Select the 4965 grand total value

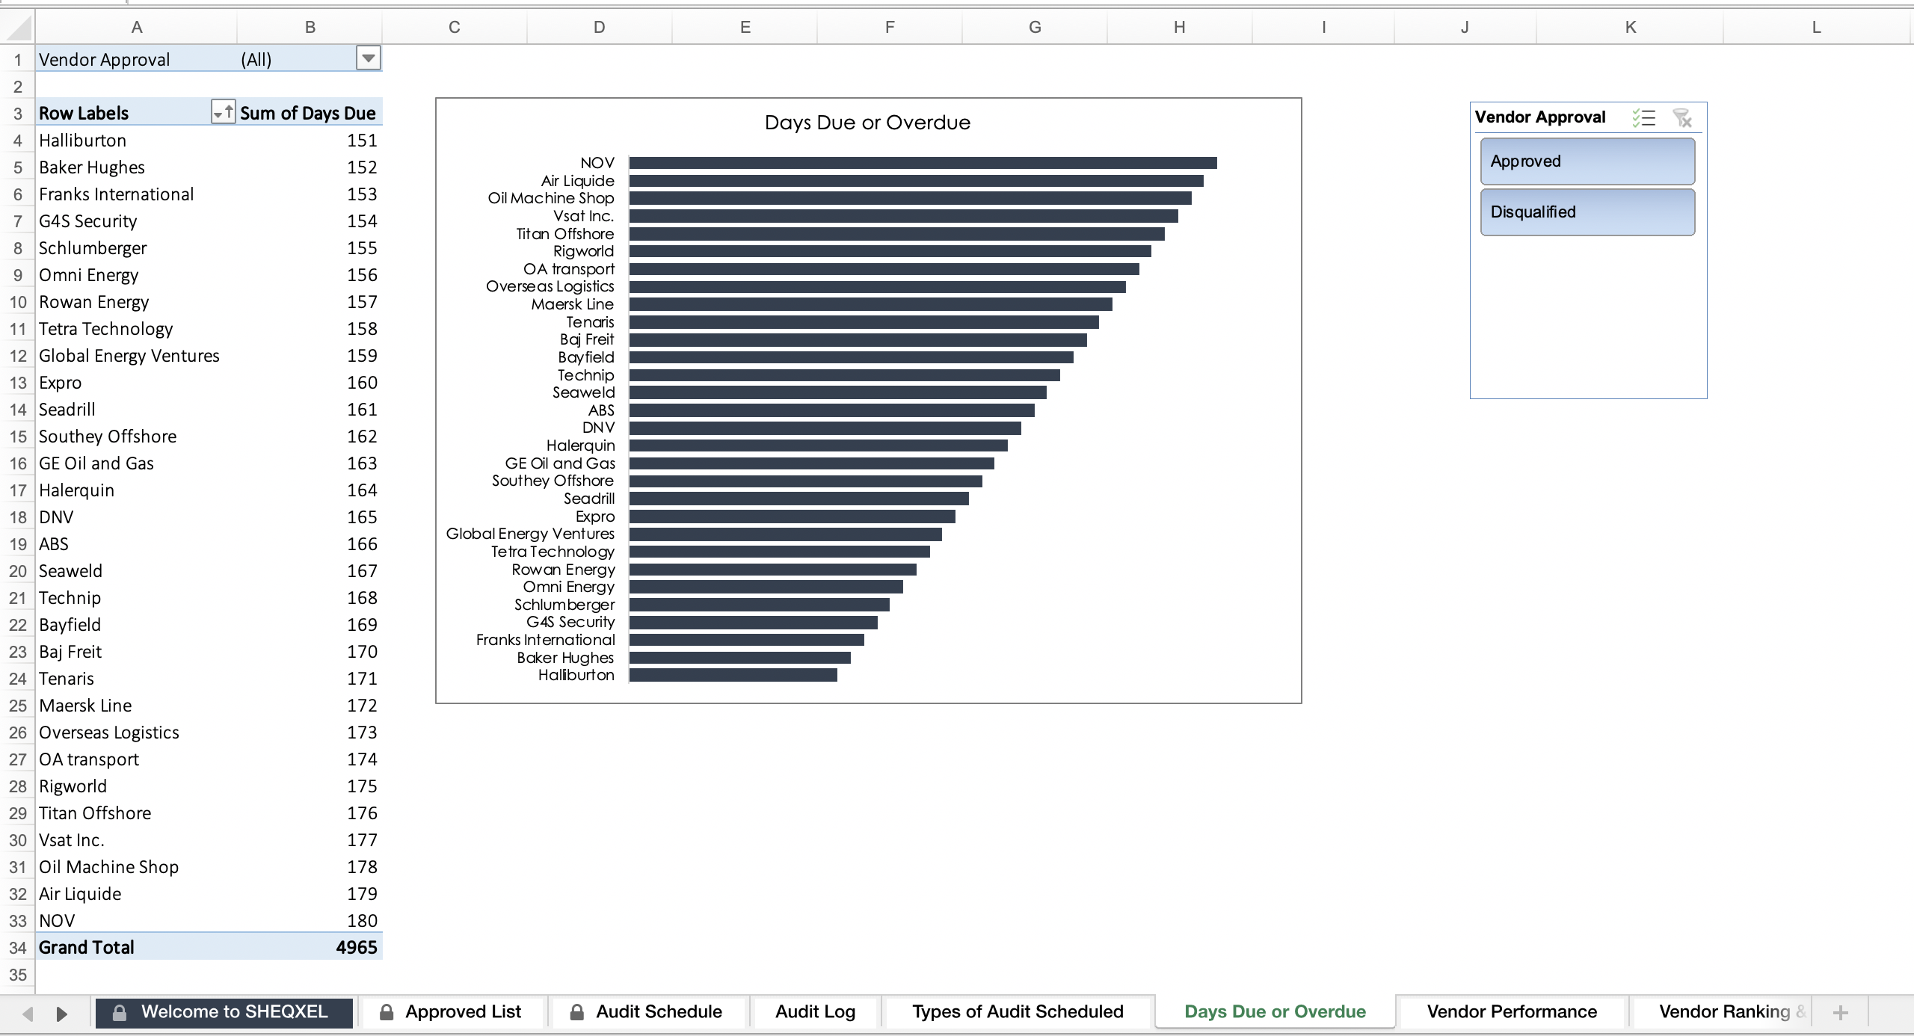point(310,948)
